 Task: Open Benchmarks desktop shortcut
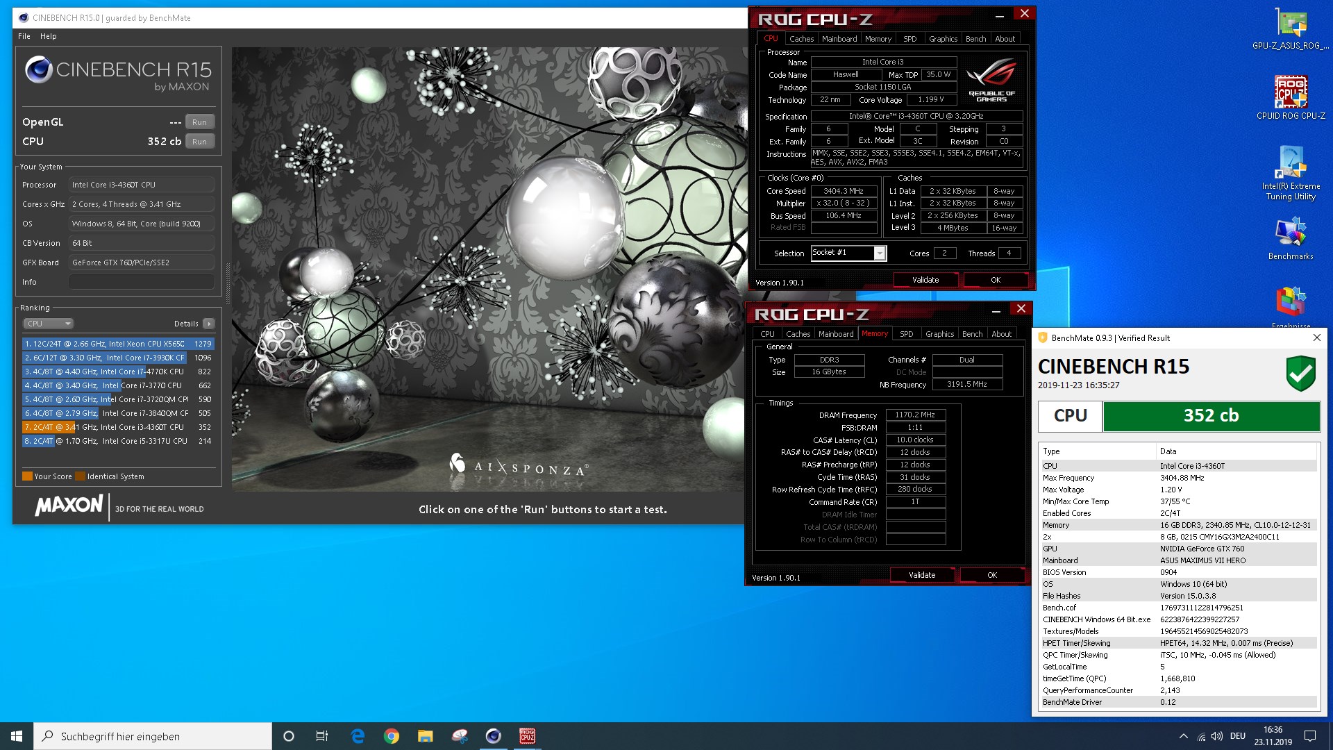[1291, 240]
